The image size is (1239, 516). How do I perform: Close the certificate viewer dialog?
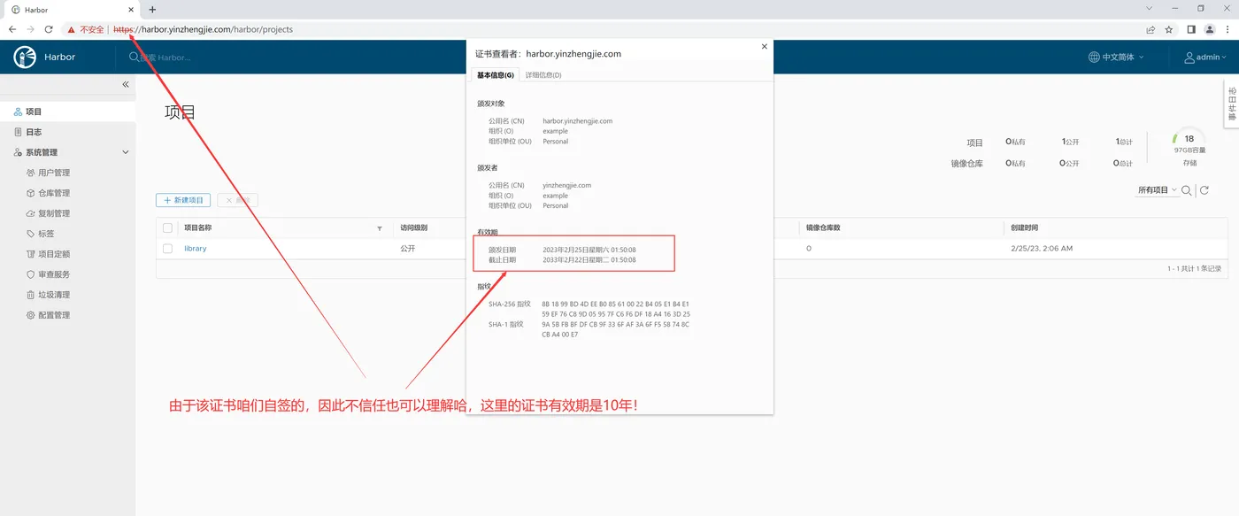[765, 47]
